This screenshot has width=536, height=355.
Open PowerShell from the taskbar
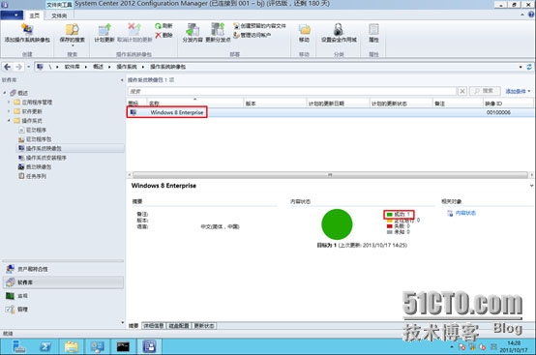tap(45, 347)
